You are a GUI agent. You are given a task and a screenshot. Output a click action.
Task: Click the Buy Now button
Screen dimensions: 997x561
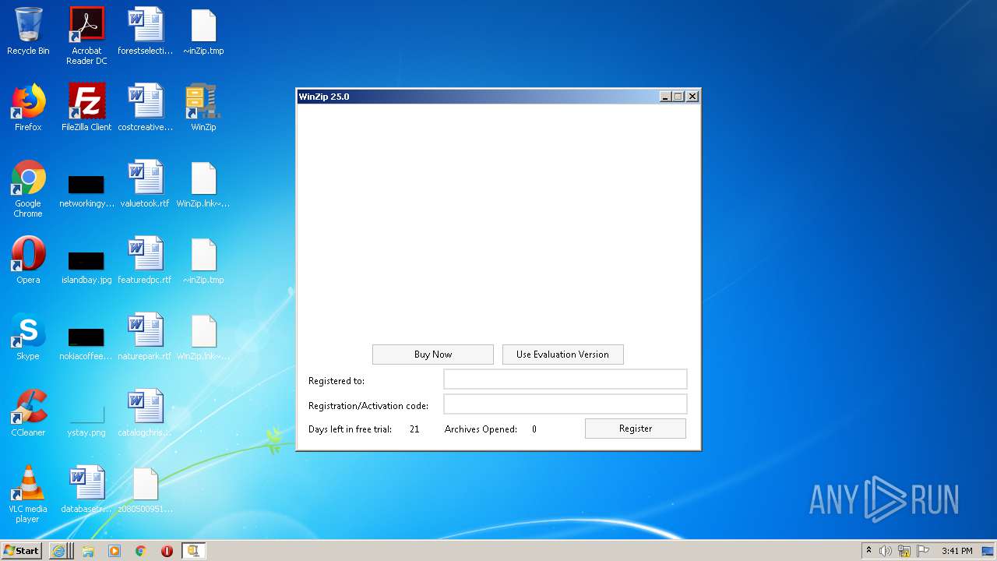[433, 355]
